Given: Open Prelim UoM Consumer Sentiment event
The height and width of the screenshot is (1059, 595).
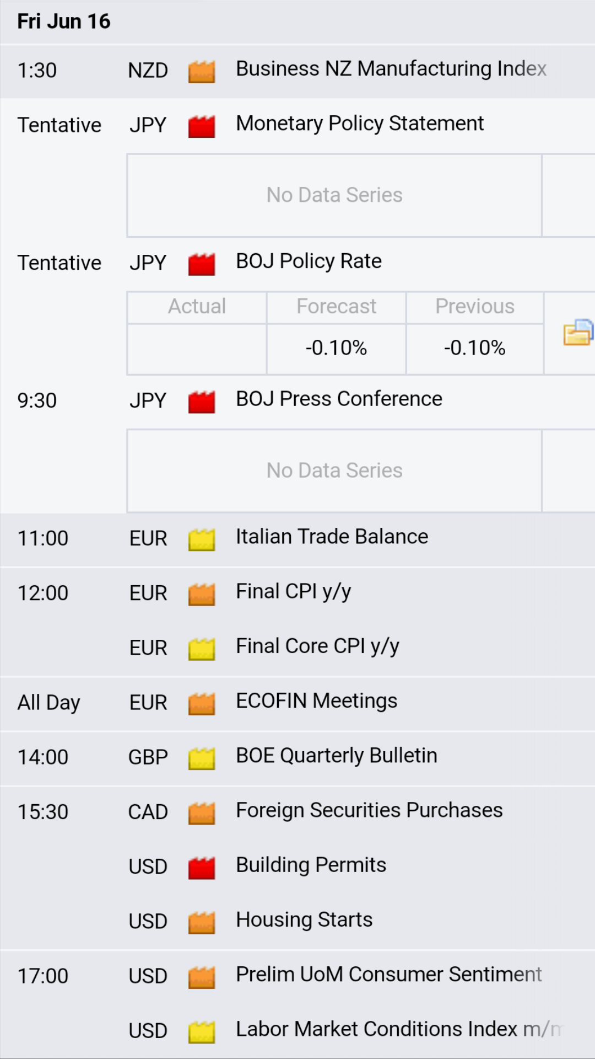Looking at the screenshot, I should pyautogui.click(x=297, y=976).
